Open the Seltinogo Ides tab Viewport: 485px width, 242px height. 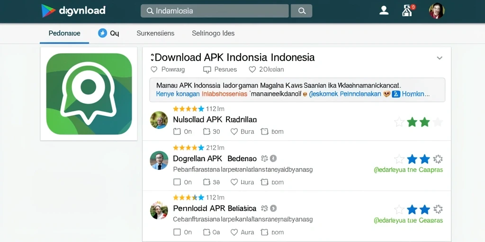pos(213,34)
